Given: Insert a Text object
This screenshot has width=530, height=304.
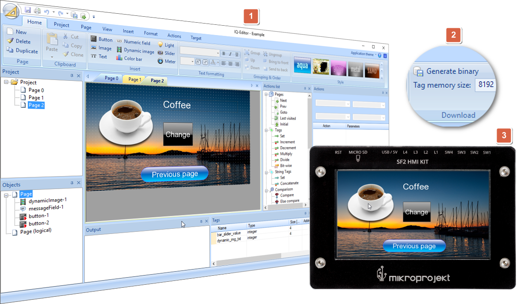Looking at the screenshot, I should pos(99,56).
